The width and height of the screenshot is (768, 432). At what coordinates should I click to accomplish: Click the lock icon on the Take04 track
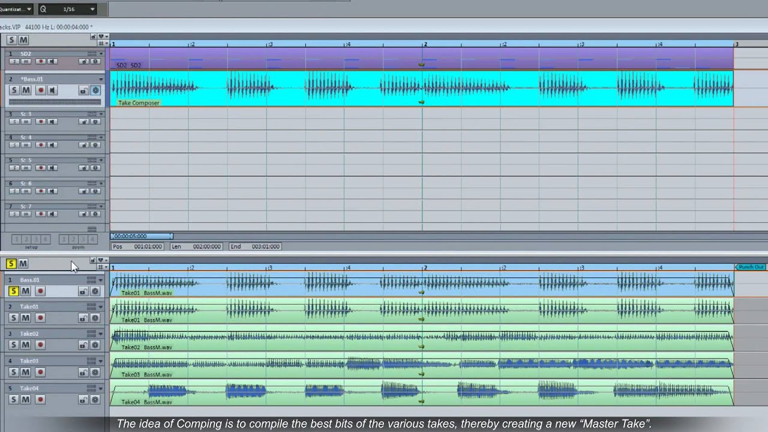83,400
